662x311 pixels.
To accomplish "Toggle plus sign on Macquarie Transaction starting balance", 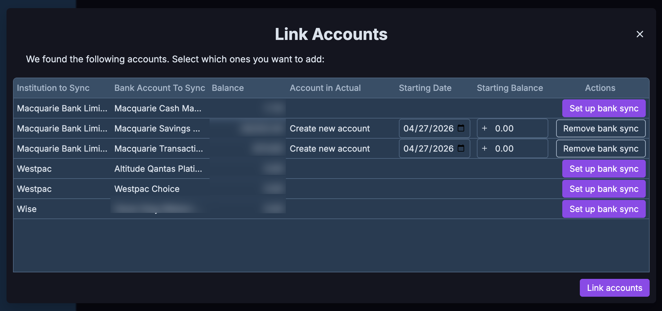I will tap(484, 148).
